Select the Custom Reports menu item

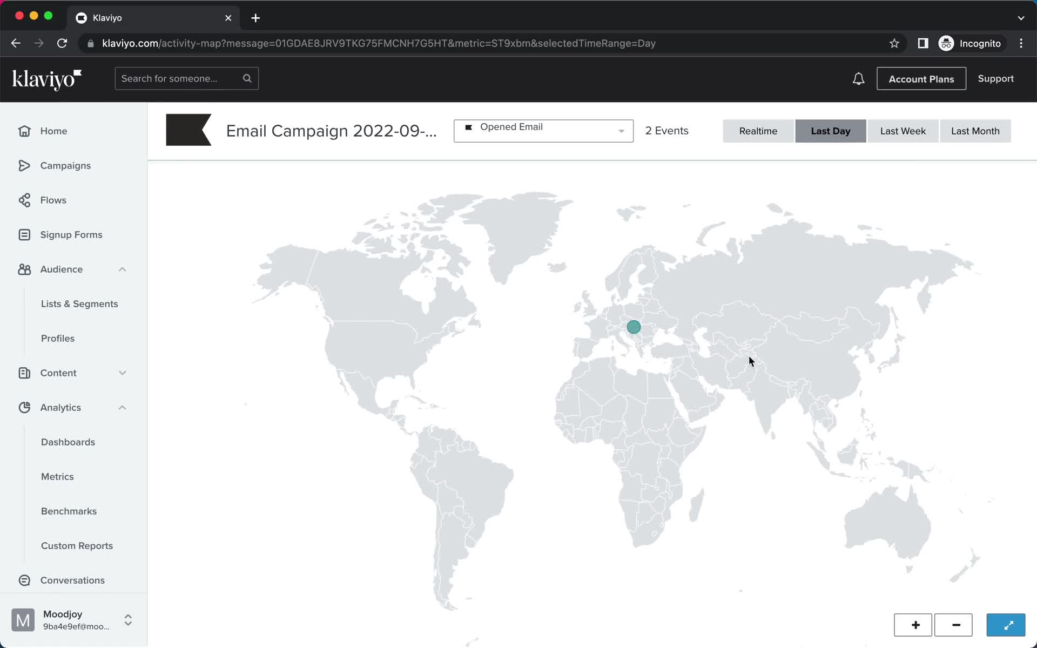(77, 546)
